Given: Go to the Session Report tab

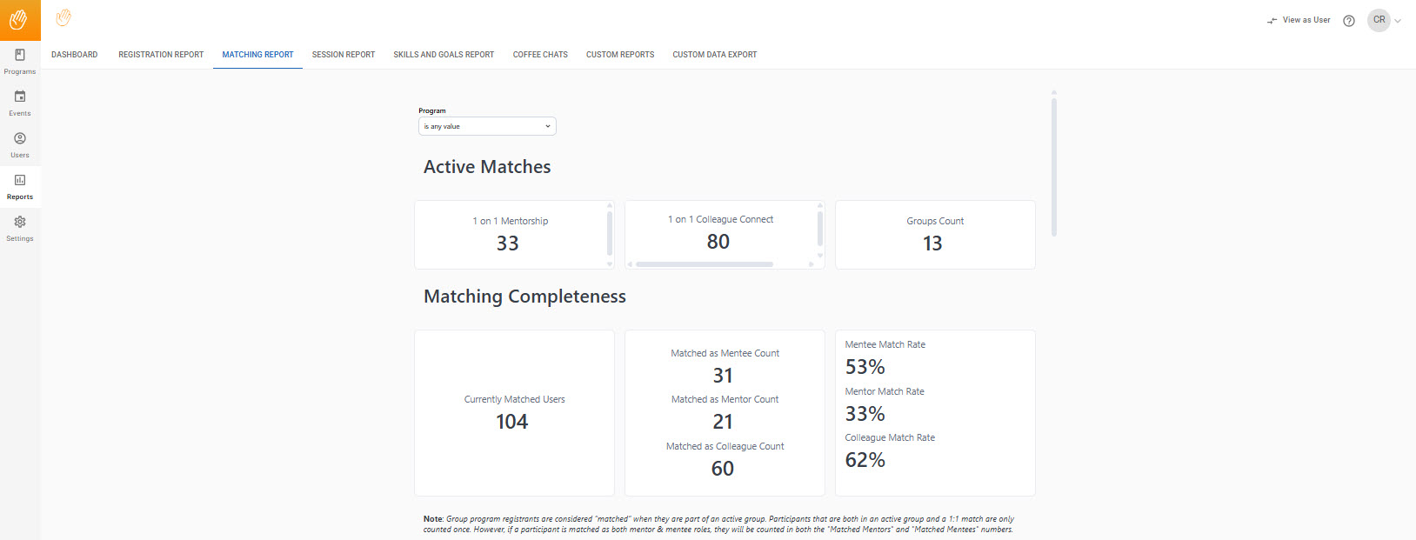Looking at the screenshot, I should point(344,55).
